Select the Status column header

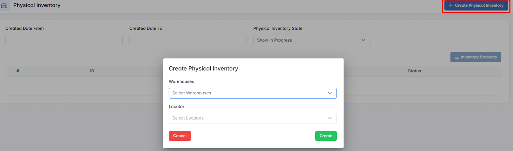tap(414, 71)
